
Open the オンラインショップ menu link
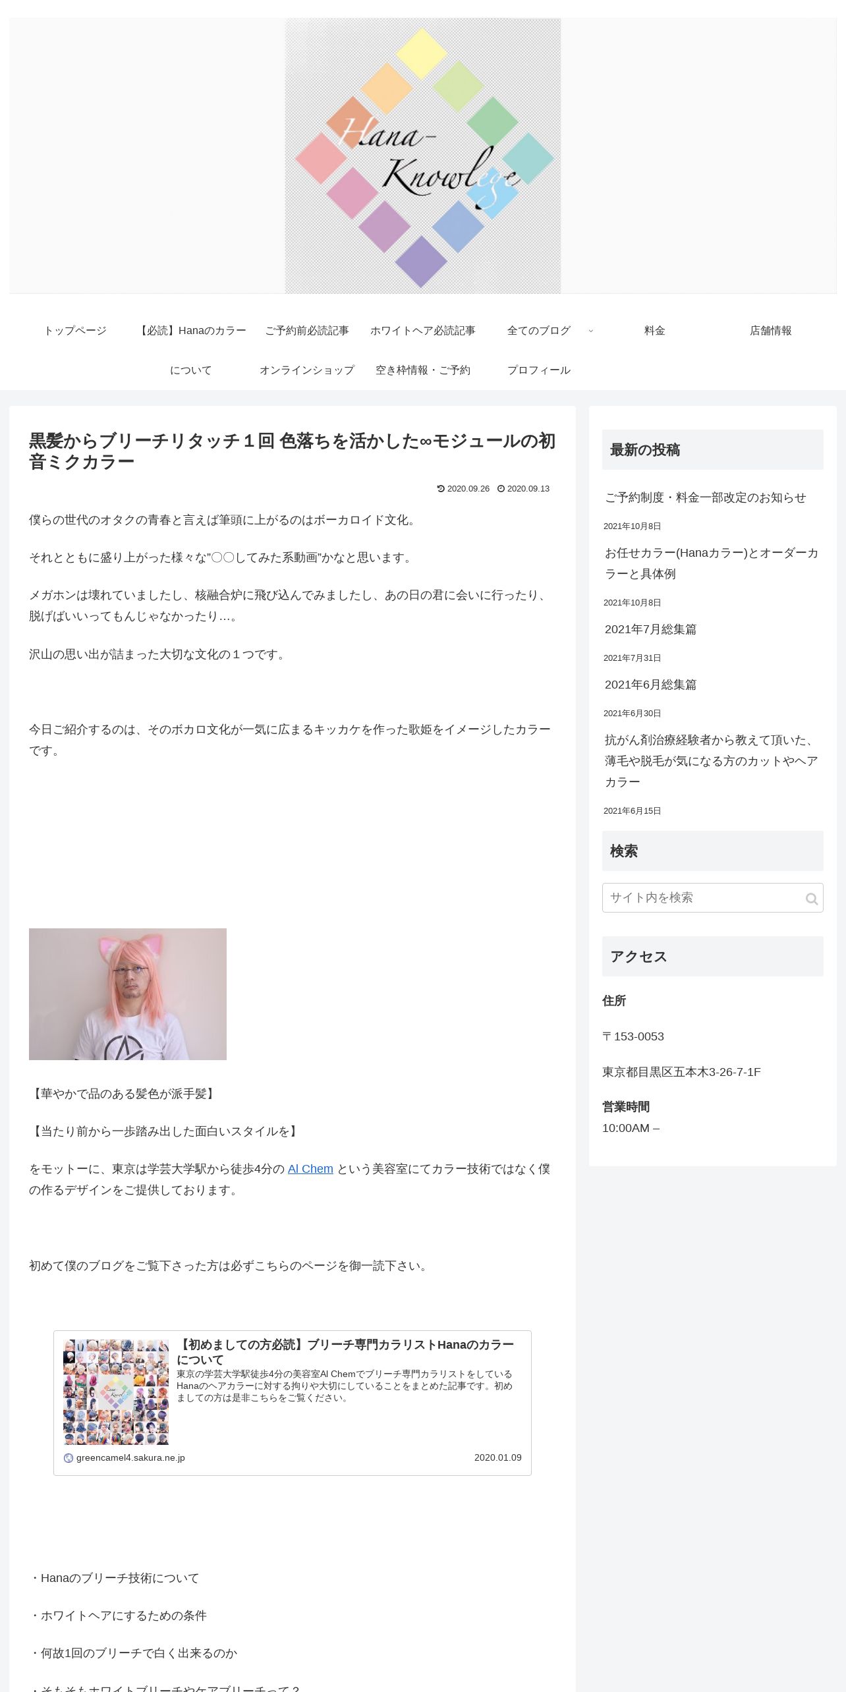pyautogui.click(x=307, y=370)
